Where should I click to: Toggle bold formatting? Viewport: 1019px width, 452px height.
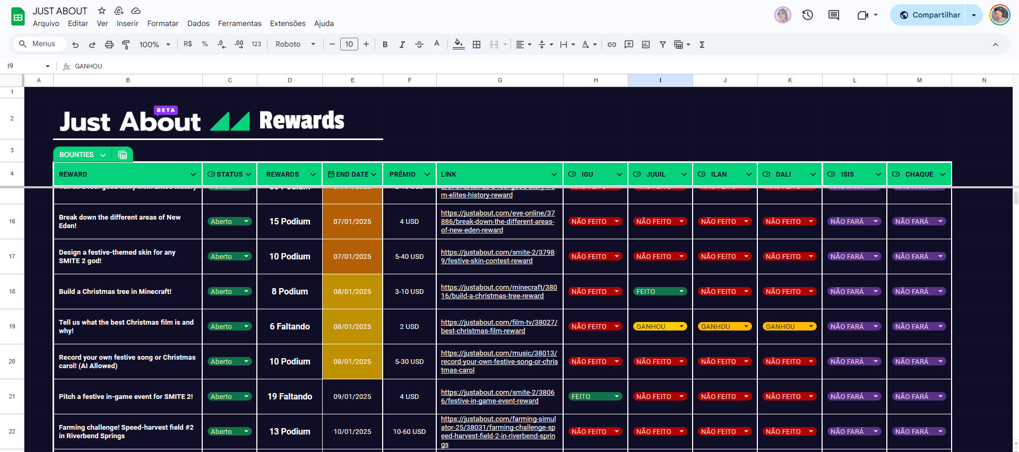[385, 45]
